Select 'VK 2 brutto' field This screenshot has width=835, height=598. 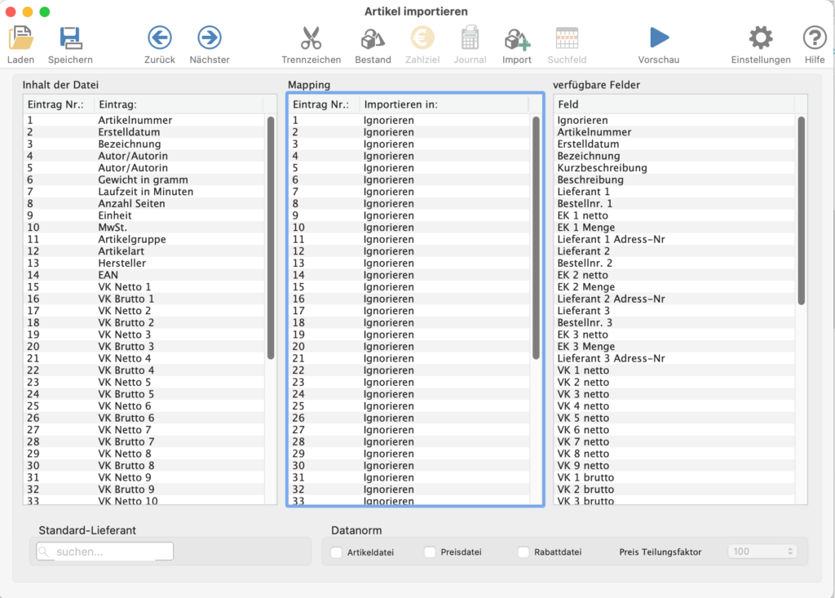tap(585, 489)
